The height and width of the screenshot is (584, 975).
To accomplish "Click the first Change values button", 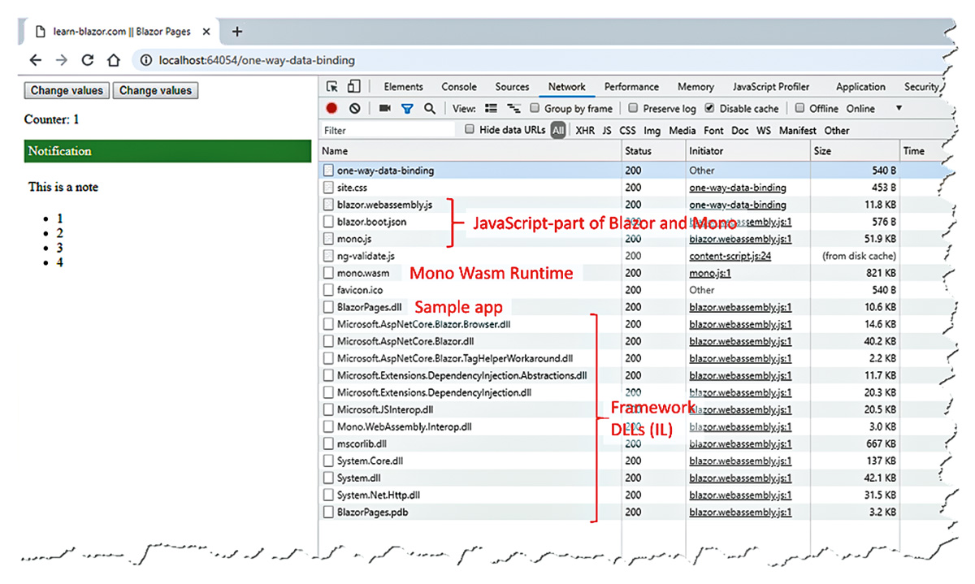I will [x=67, y=90].
